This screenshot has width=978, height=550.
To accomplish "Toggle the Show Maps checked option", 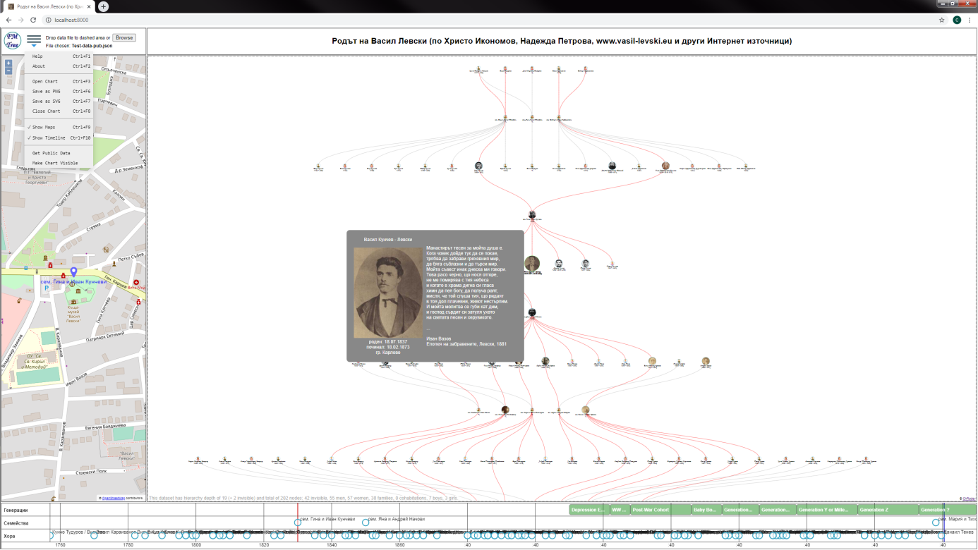I will [x=59, y=128].
